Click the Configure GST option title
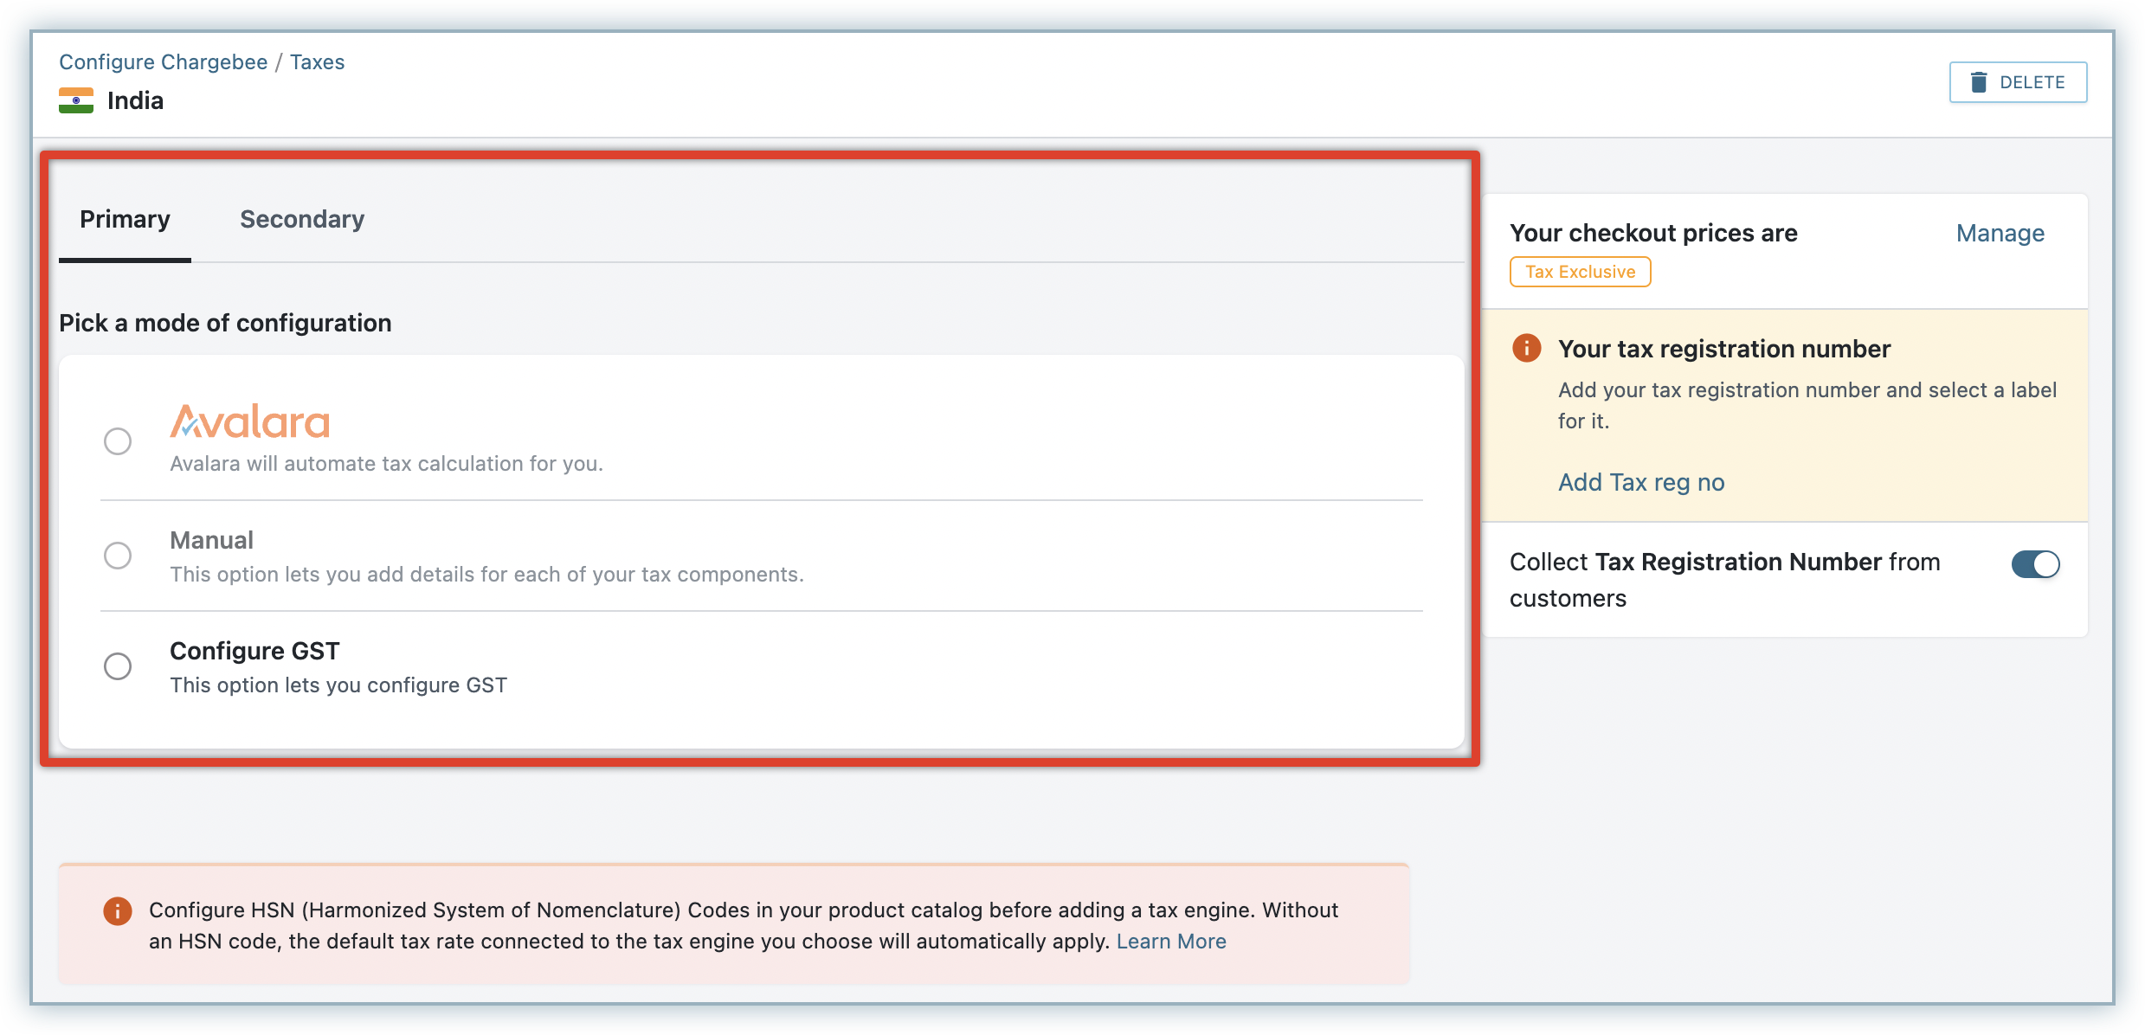 point(254,651)
